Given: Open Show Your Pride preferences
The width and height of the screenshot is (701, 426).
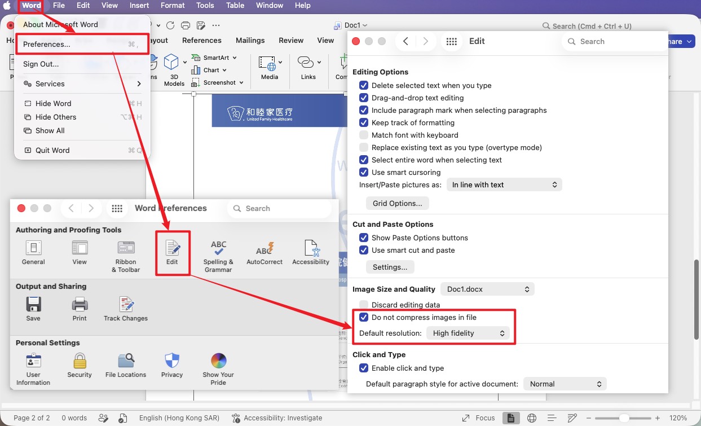Looking at the screenshot, I should tap(218, 361).
